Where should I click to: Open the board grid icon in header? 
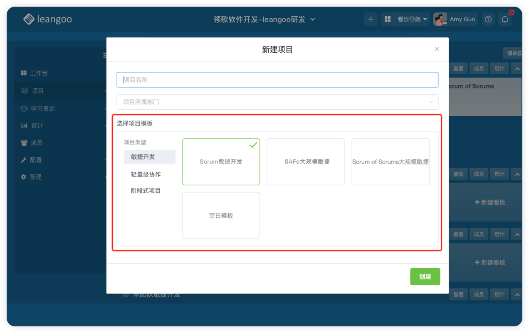pyautogui.click(x=388, y=19)
